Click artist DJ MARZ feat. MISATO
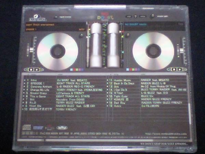 click(72, 80)
